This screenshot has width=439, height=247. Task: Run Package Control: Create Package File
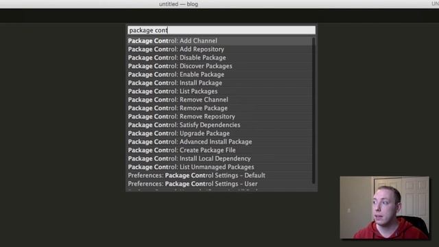(x=219, y=150)
